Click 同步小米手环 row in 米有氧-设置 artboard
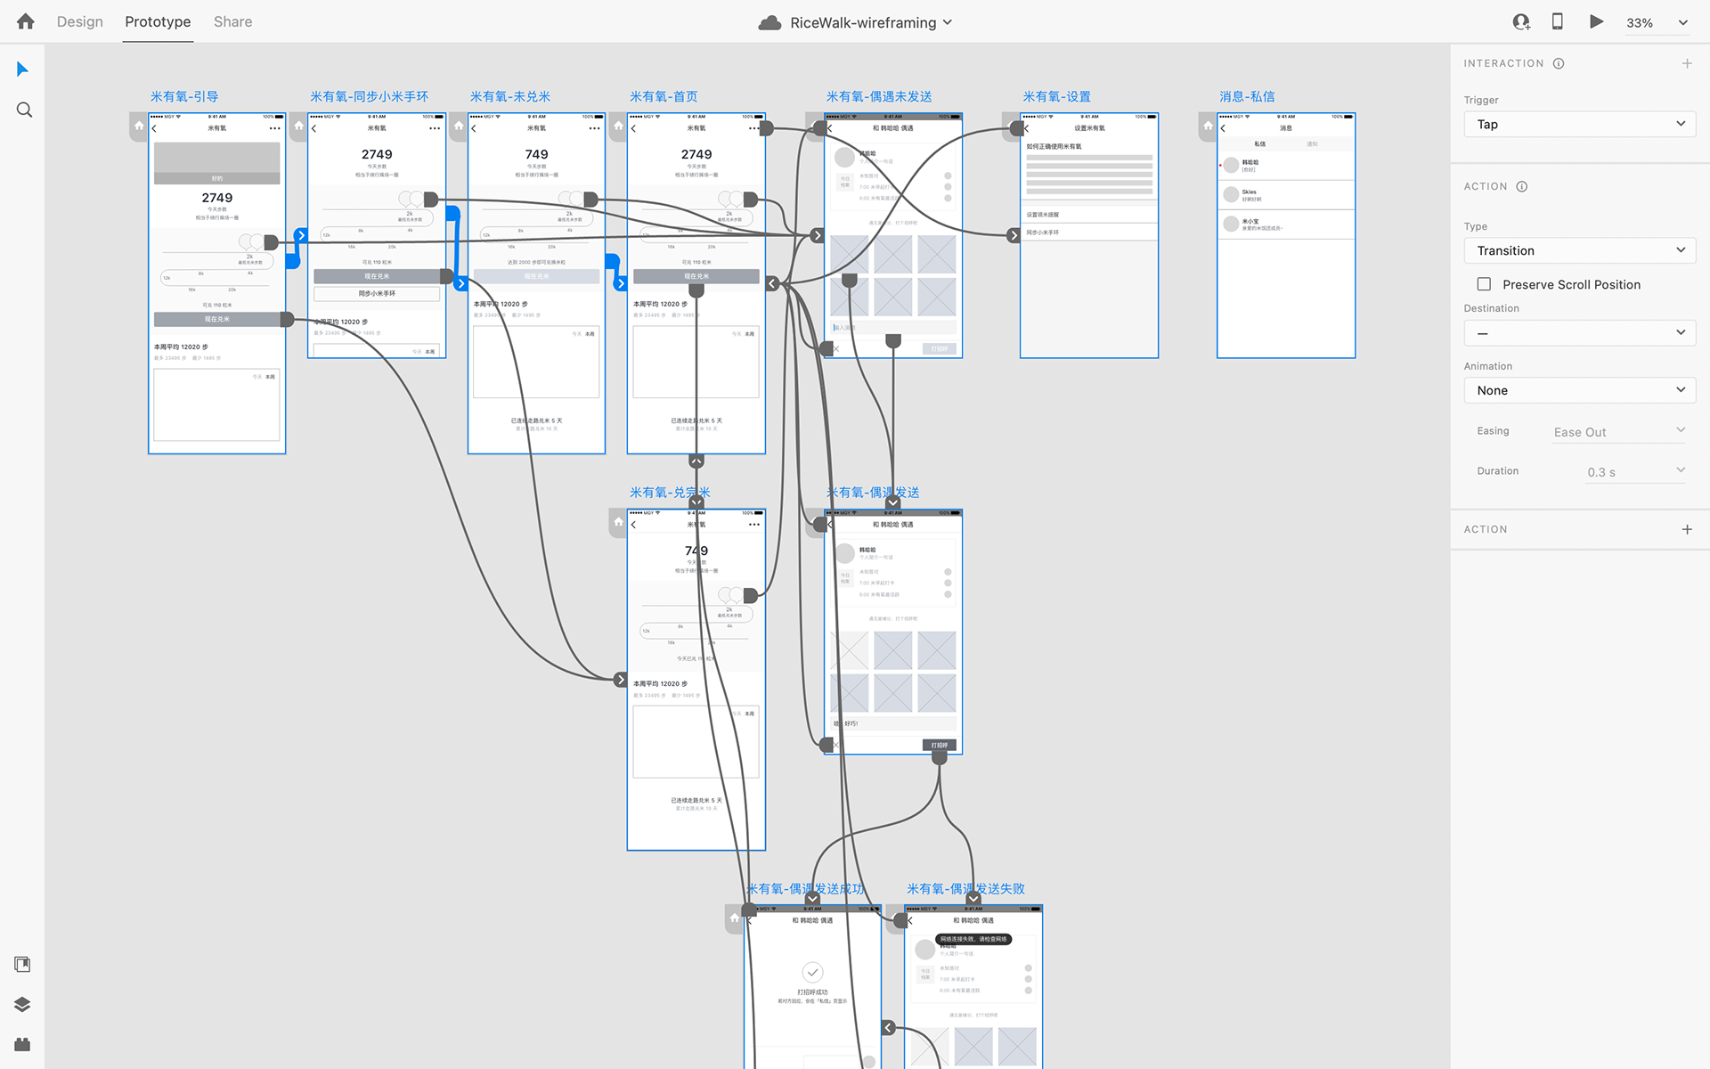Image resolution: width=1710 pixels, height=1069 pixels. (1089, 233)
